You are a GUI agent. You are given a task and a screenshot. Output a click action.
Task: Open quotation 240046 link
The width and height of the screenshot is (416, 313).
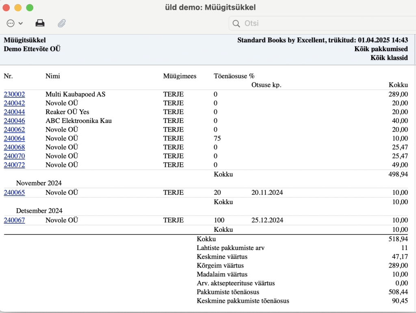point(14,121)
